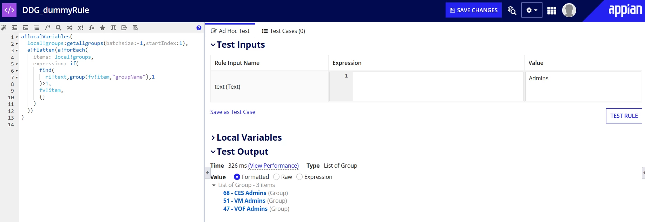This screenshot has width=645, height=222.
Task: Fold code at line 7 arrow
Action: [17, 78]
